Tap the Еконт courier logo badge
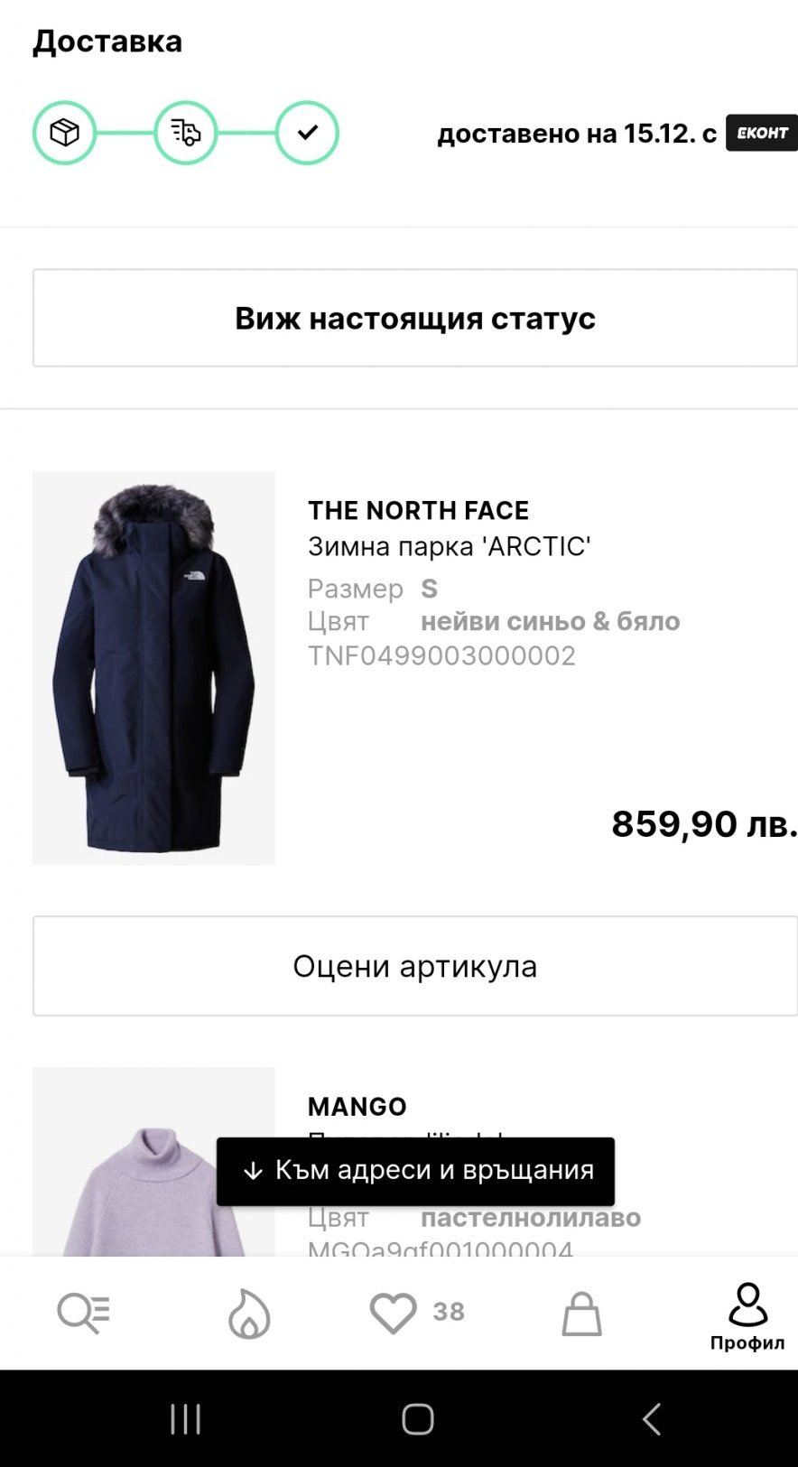The width and height of the screenshot is (798, 1467). [762, 133]
